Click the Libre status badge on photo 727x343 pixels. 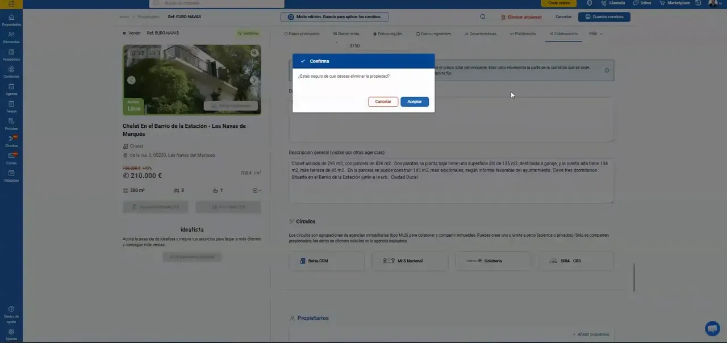[133, 106]
